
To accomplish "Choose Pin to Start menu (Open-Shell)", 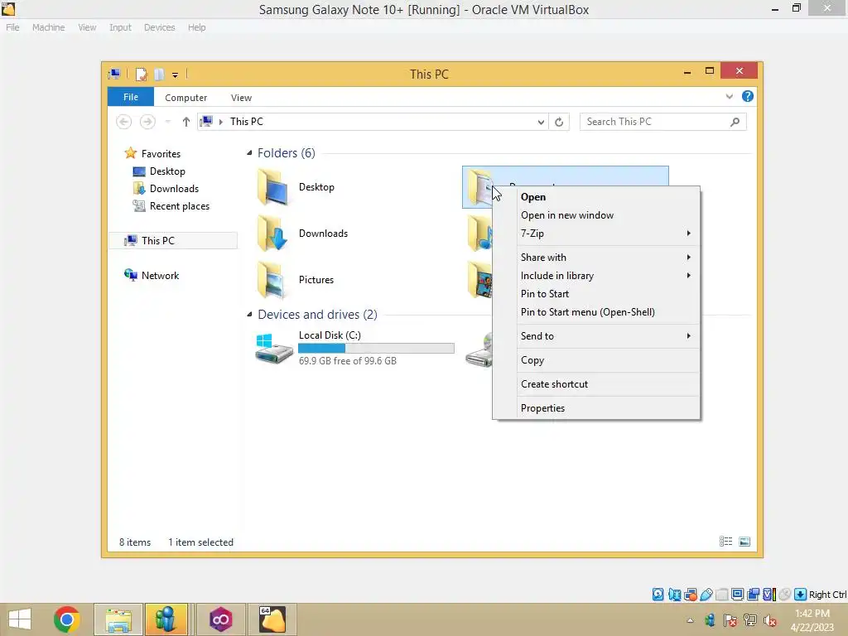I will tap(596, 312).
